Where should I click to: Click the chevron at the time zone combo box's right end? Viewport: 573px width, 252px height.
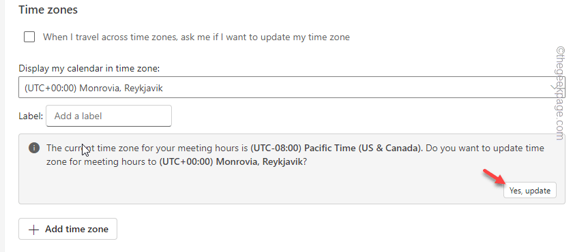point(555,87)
